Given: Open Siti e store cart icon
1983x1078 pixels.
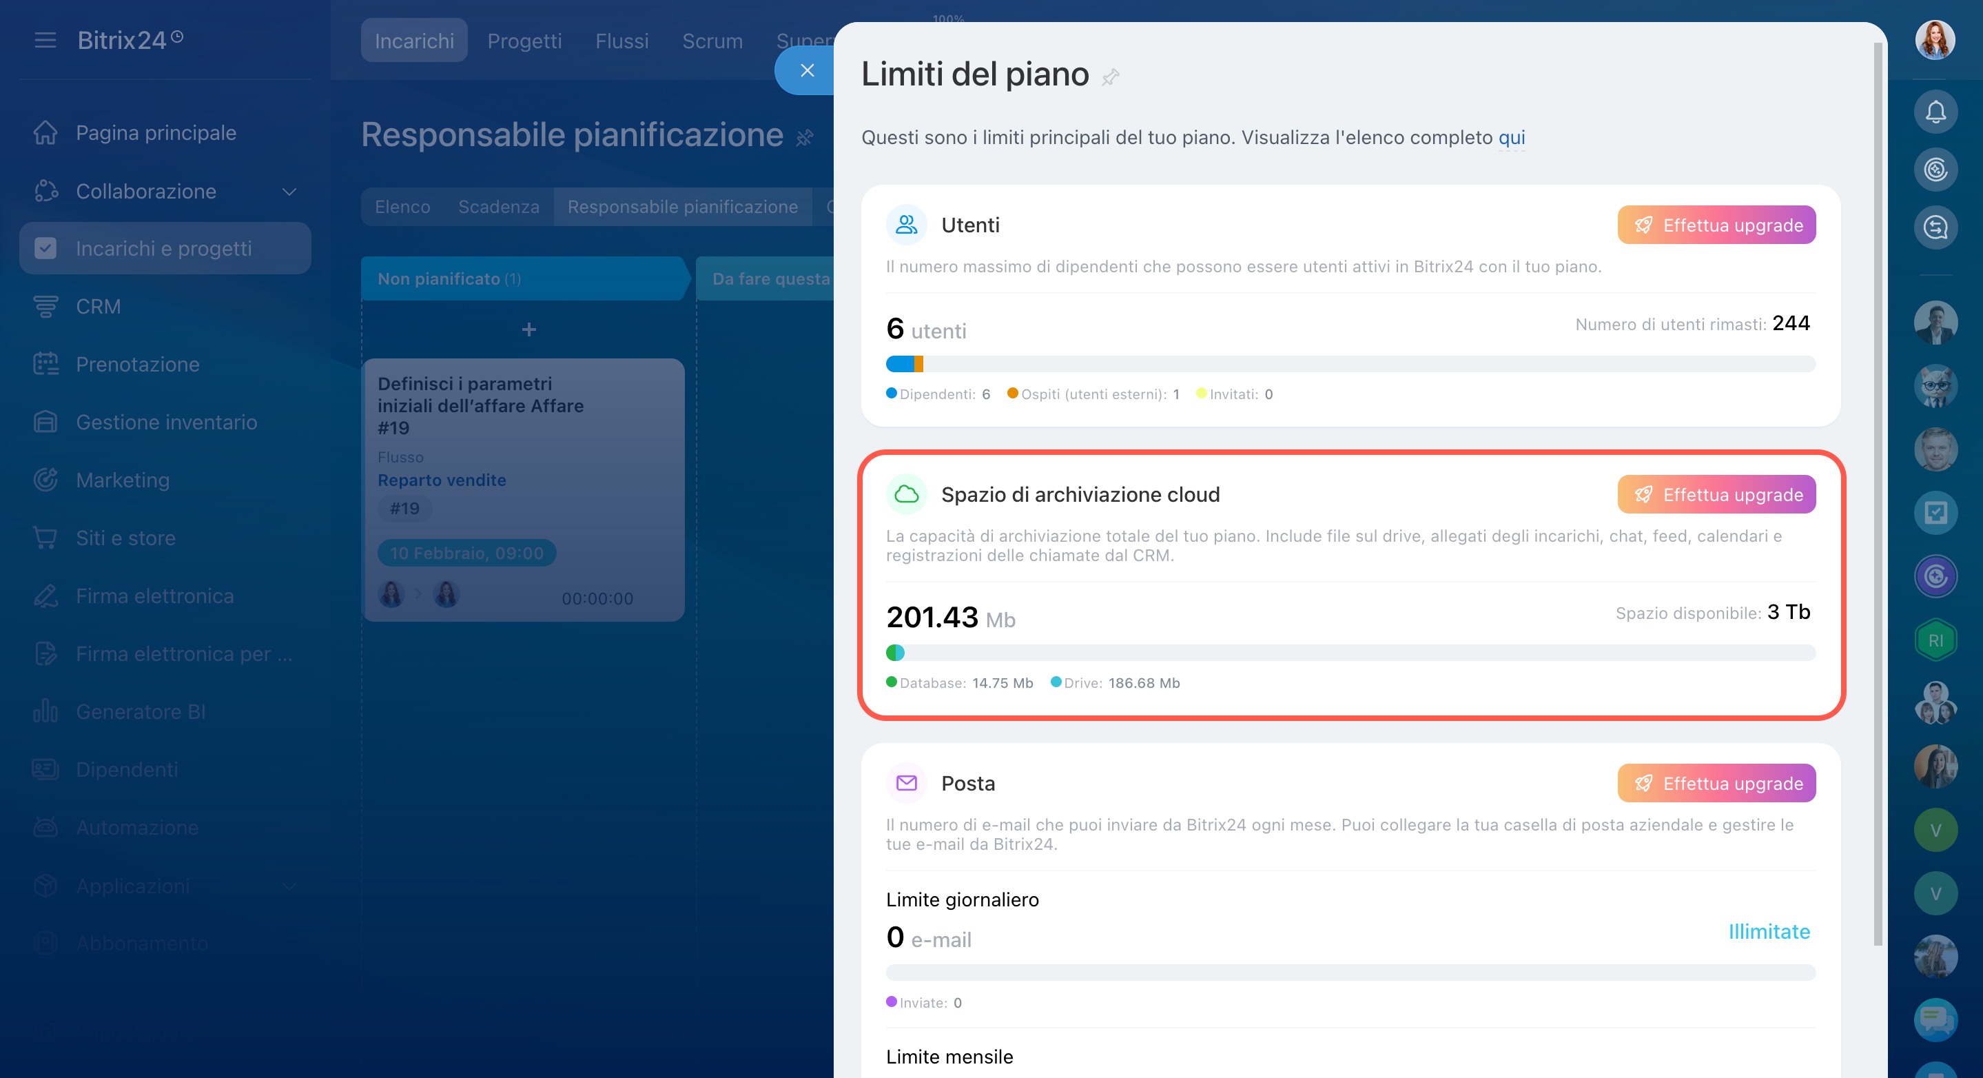Looking at the screenshot, I should [45, 538].
